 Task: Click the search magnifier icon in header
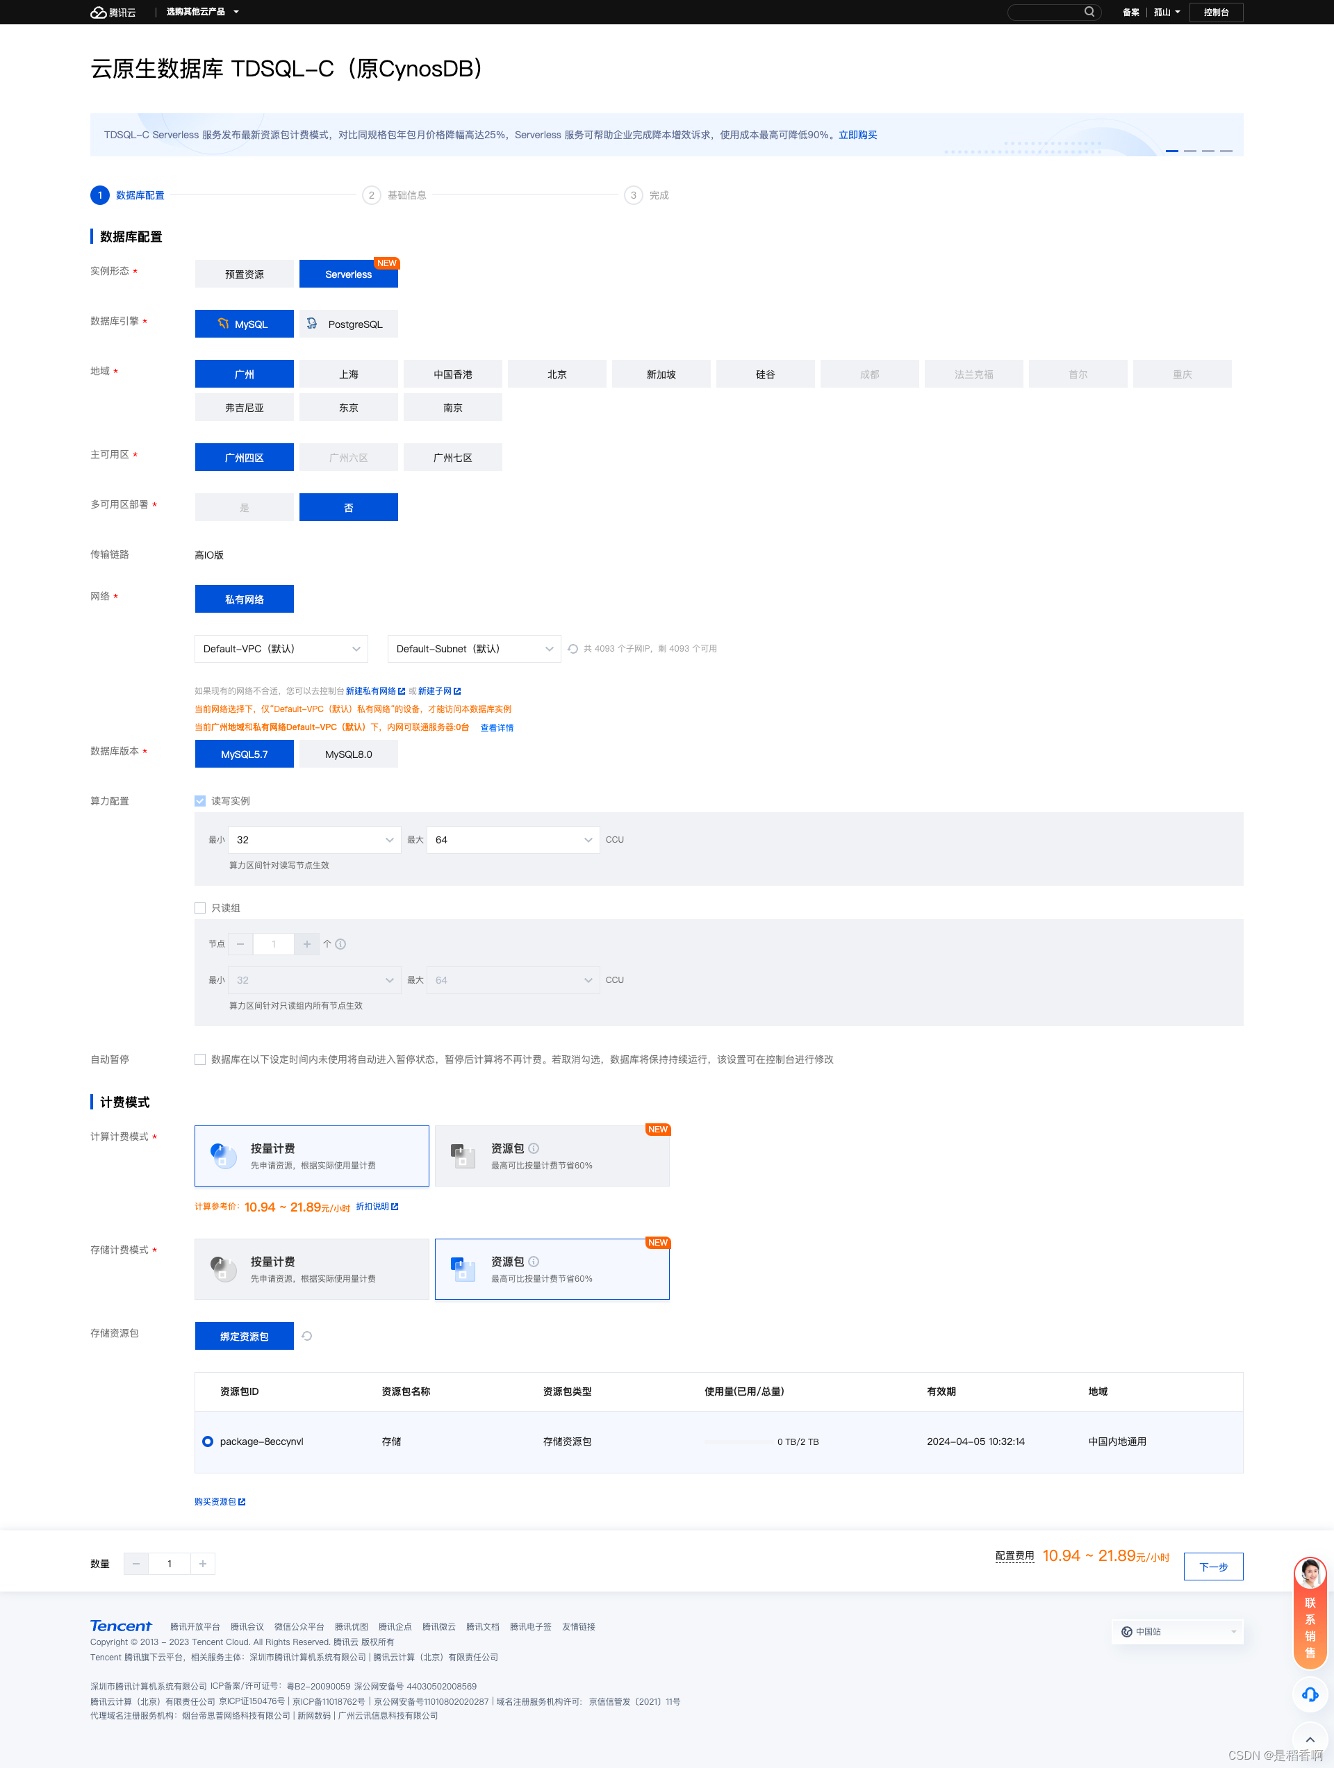coord(1089,12)
